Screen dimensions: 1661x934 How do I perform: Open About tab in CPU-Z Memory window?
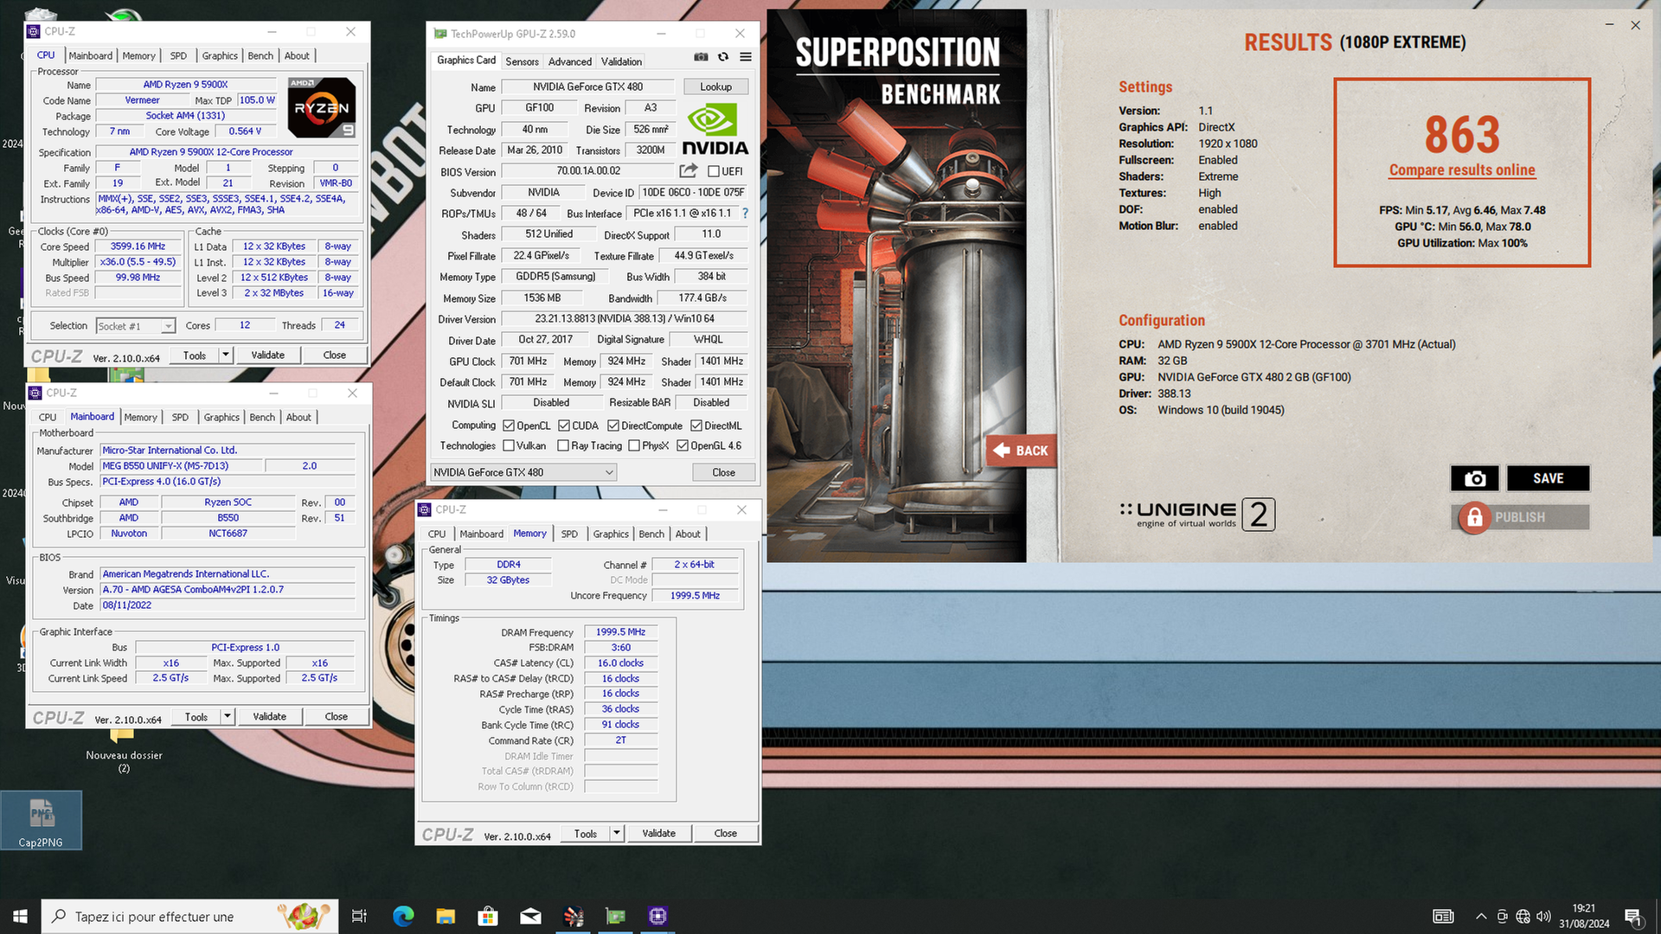(x=688, y=534)
